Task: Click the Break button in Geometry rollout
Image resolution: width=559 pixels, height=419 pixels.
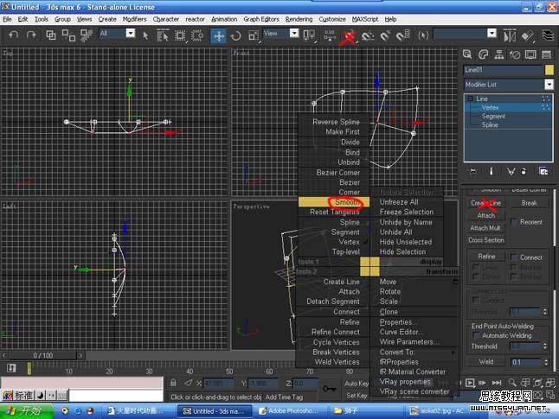Action: point(529,203)
